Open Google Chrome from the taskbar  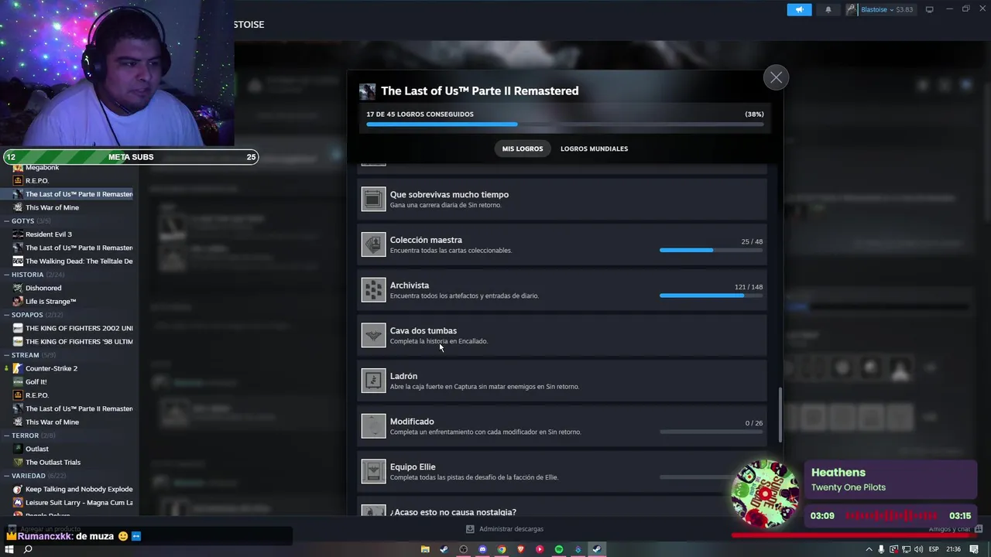502,549
